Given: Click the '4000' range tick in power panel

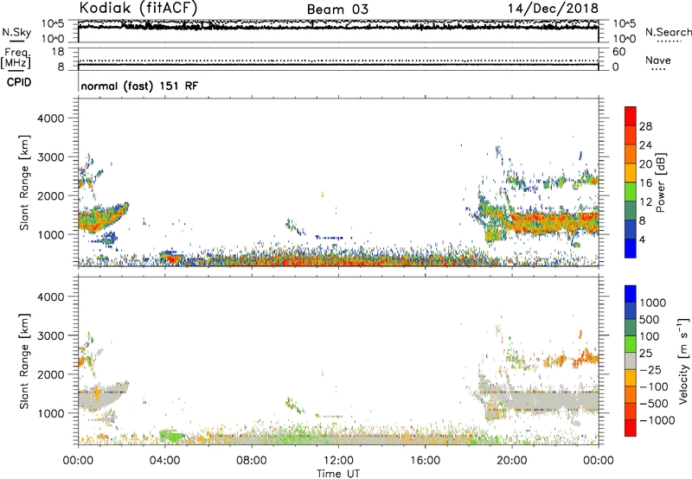Looking at the screenshot, I should (51, 118).
